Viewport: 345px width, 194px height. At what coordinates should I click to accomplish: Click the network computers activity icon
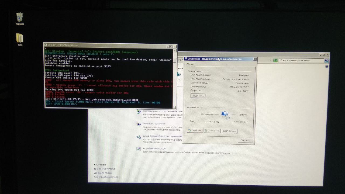(226, 115)
